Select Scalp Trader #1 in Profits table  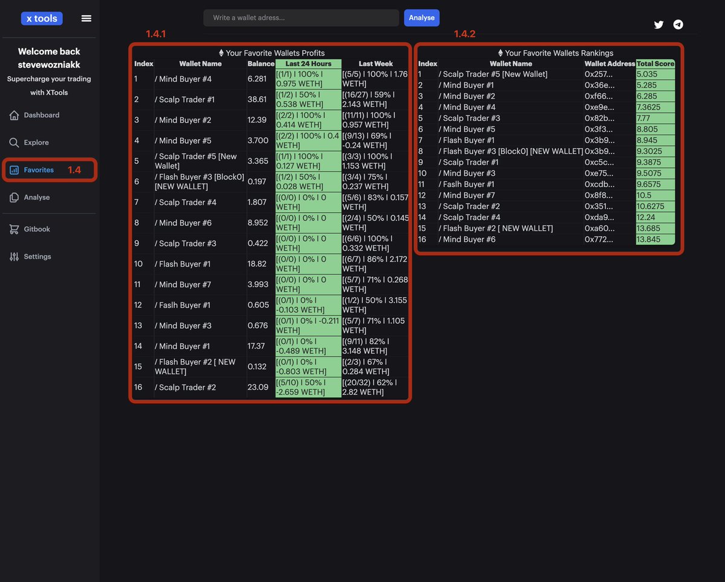[185, 100]
